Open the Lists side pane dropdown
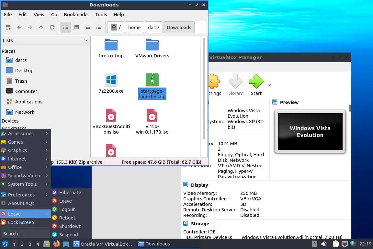This screenshot has width=373, height=249. coord(45,41)
